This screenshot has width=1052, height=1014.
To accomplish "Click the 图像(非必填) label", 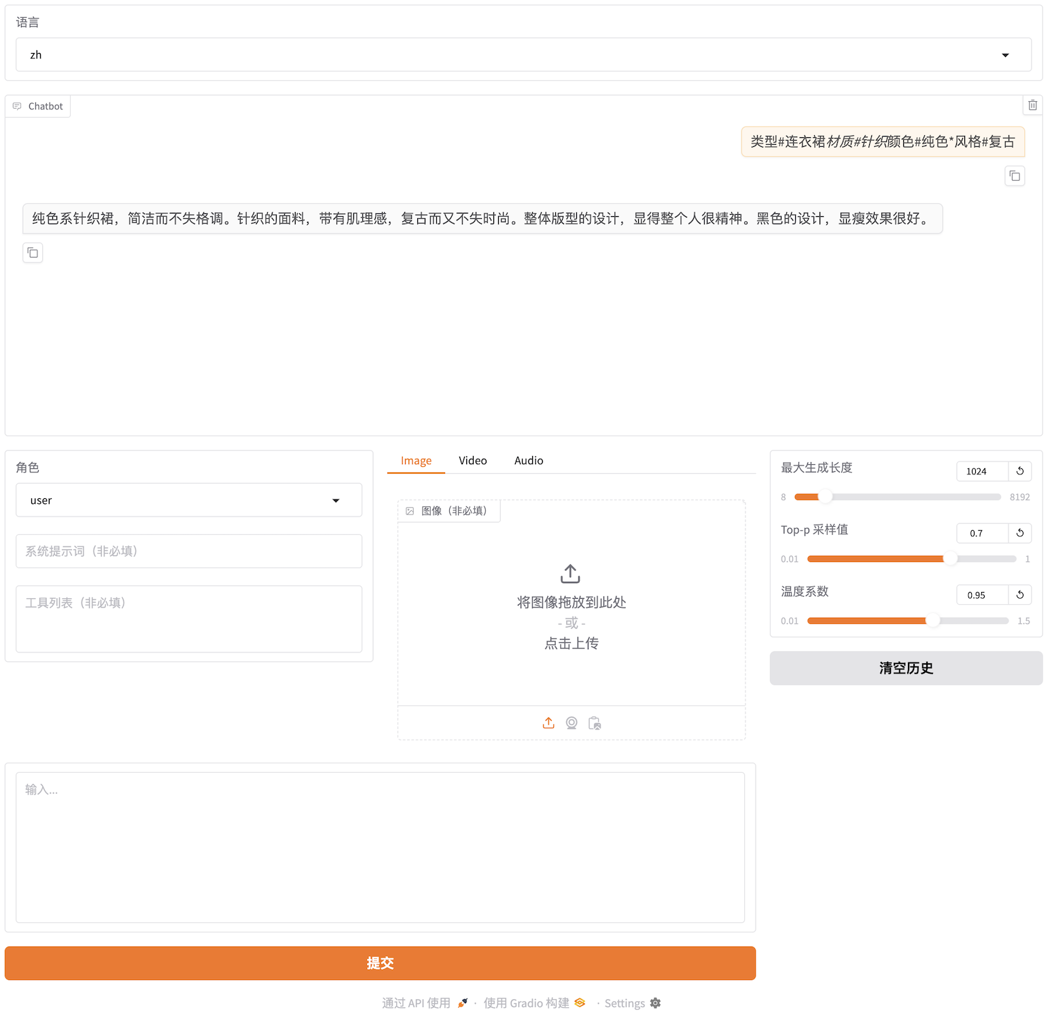I will 449,510.
